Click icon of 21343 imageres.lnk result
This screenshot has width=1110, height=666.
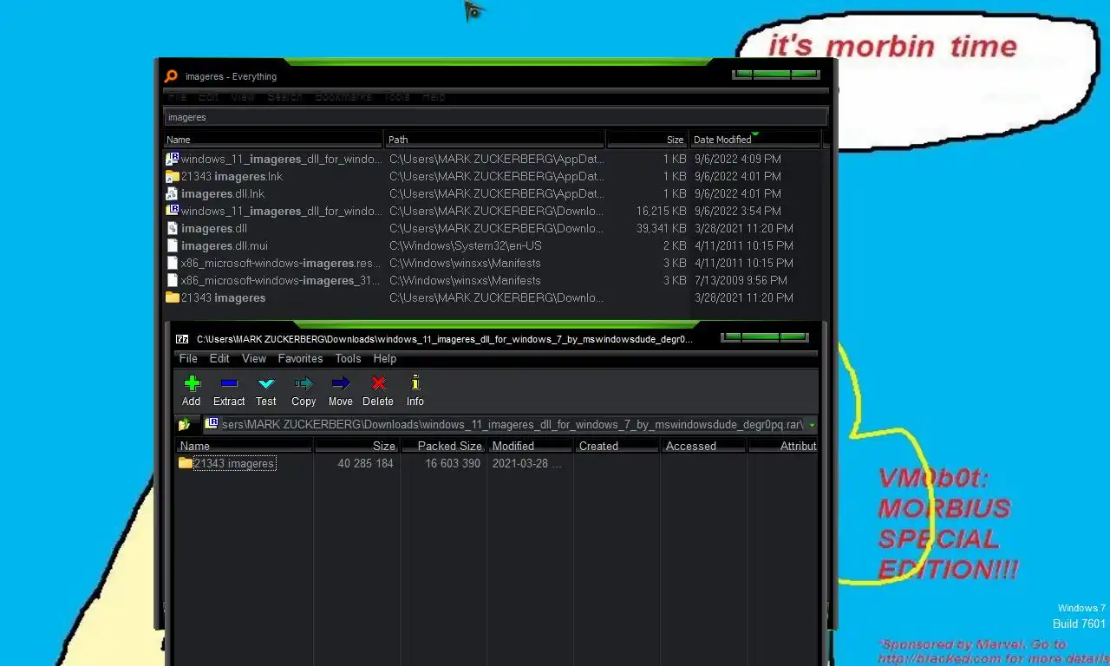tap(173, 176)
